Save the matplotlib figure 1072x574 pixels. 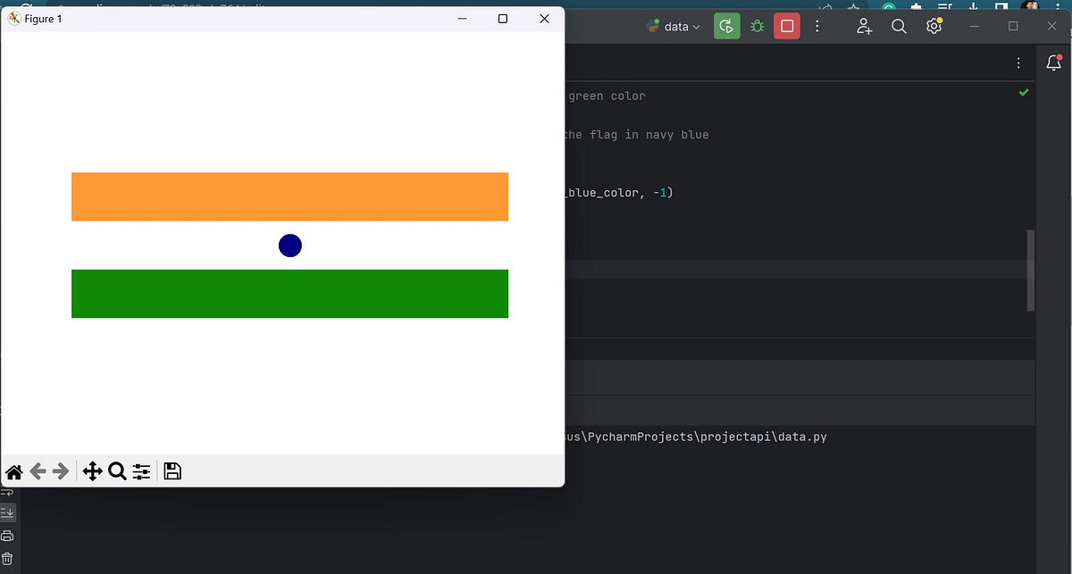(172, 470)
